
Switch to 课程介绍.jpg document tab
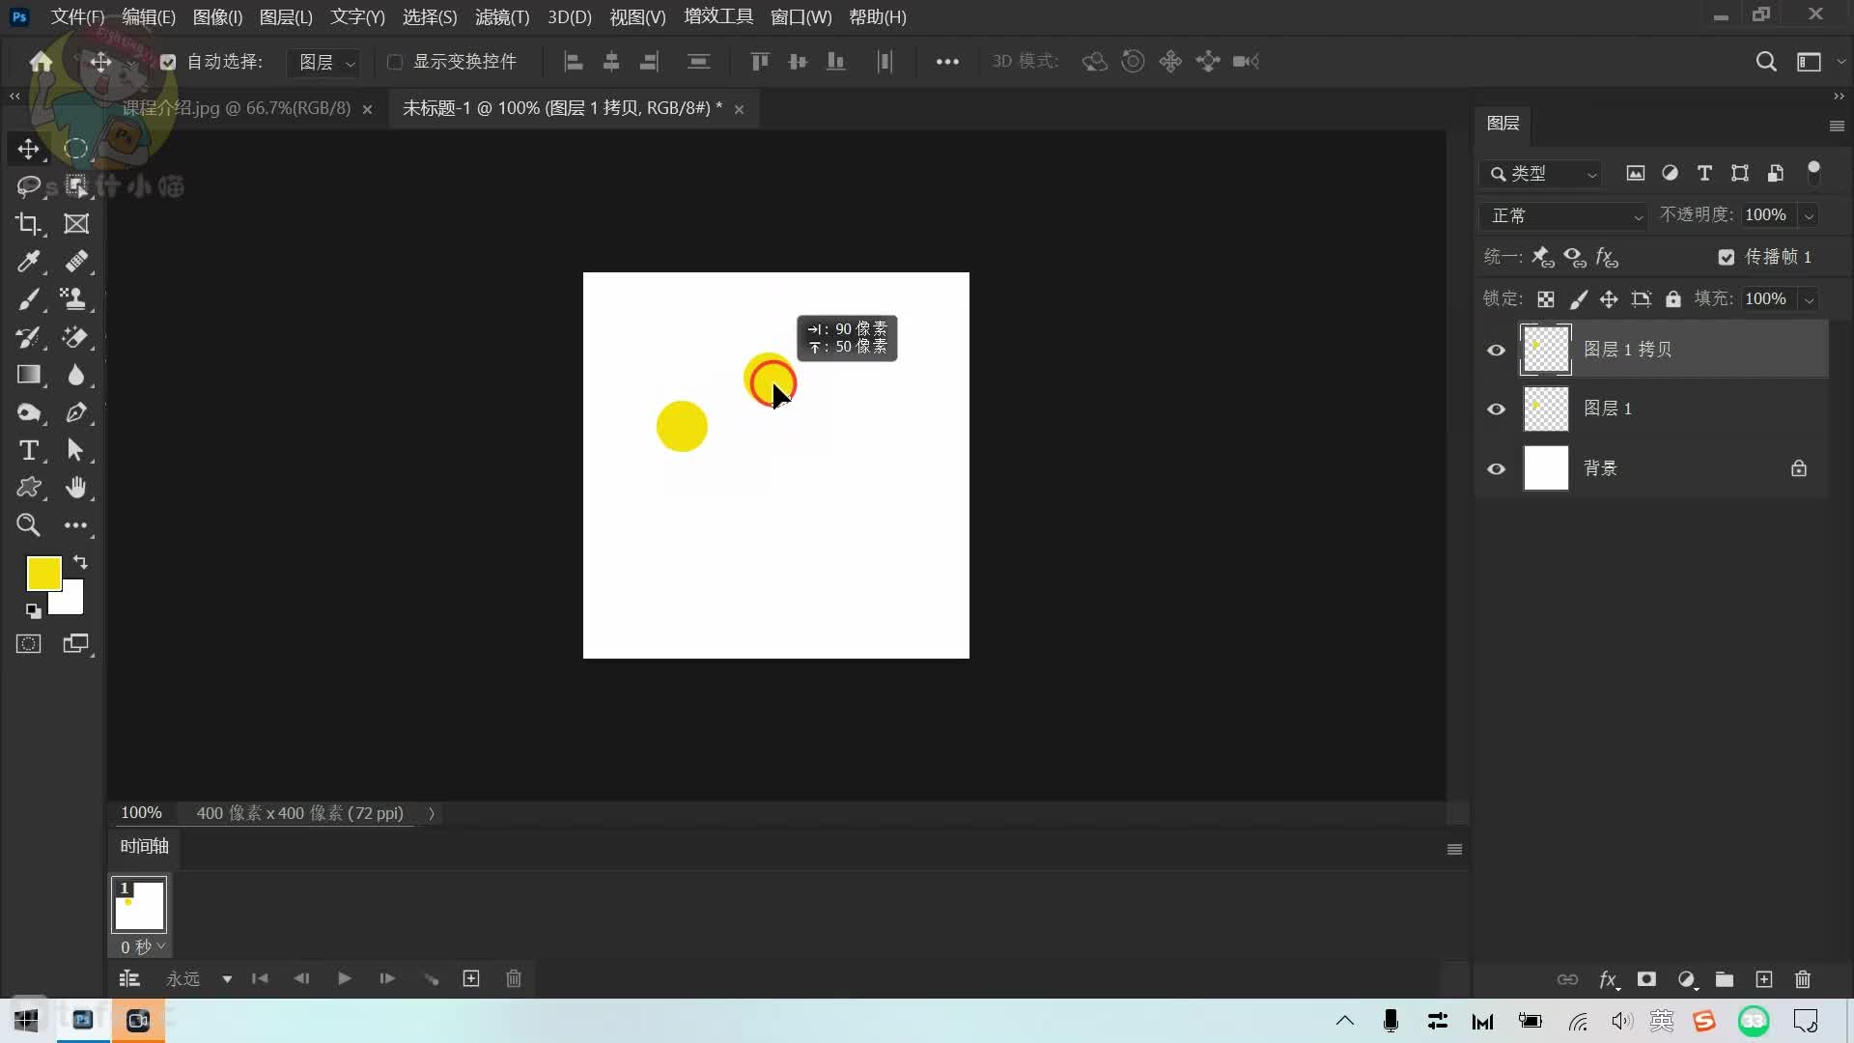point(237,108)
